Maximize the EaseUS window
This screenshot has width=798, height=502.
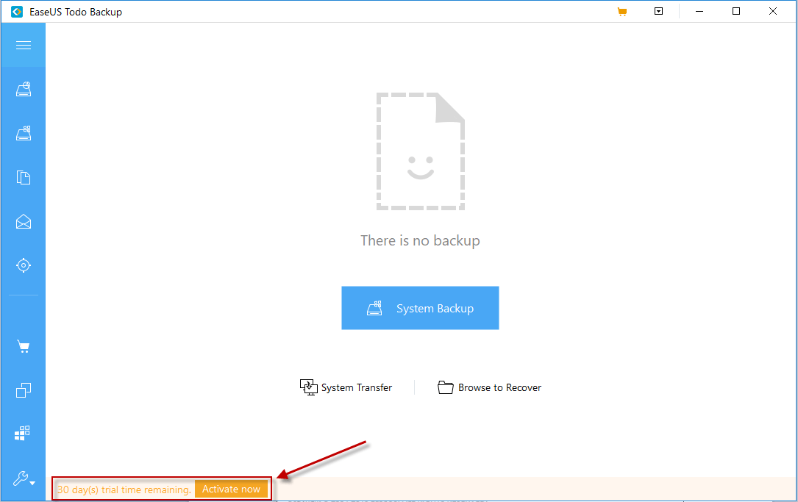tap(736, 11)
